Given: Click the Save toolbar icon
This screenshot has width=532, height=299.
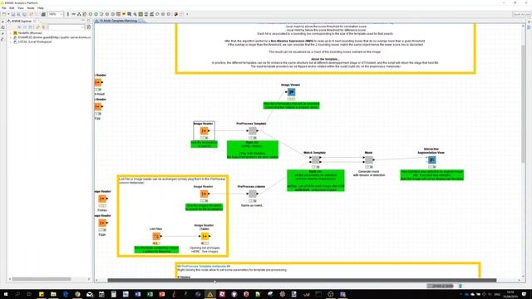Looking at the screenshot, I should coord(13,14).
